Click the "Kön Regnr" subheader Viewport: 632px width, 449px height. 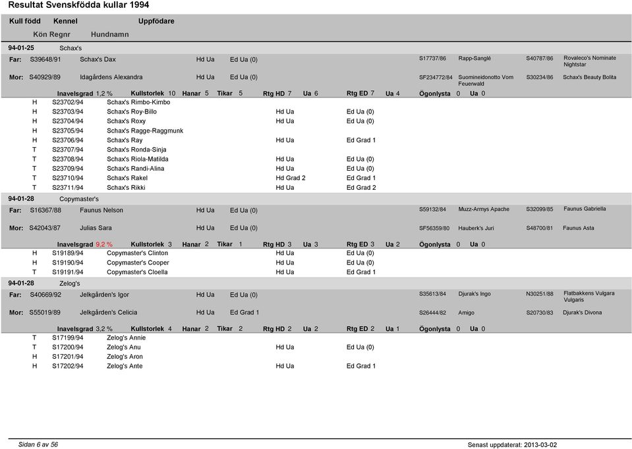pyautogui.click(x=51, y=34)
